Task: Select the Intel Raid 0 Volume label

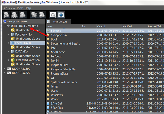Action: 24,26
